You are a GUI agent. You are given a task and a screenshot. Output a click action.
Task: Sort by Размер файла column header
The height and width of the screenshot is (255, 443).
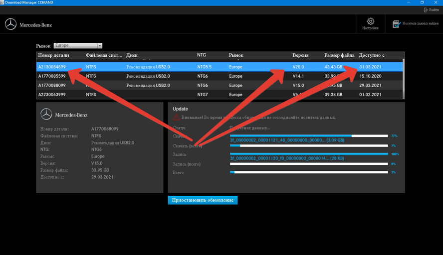click(x=339, y=55)
